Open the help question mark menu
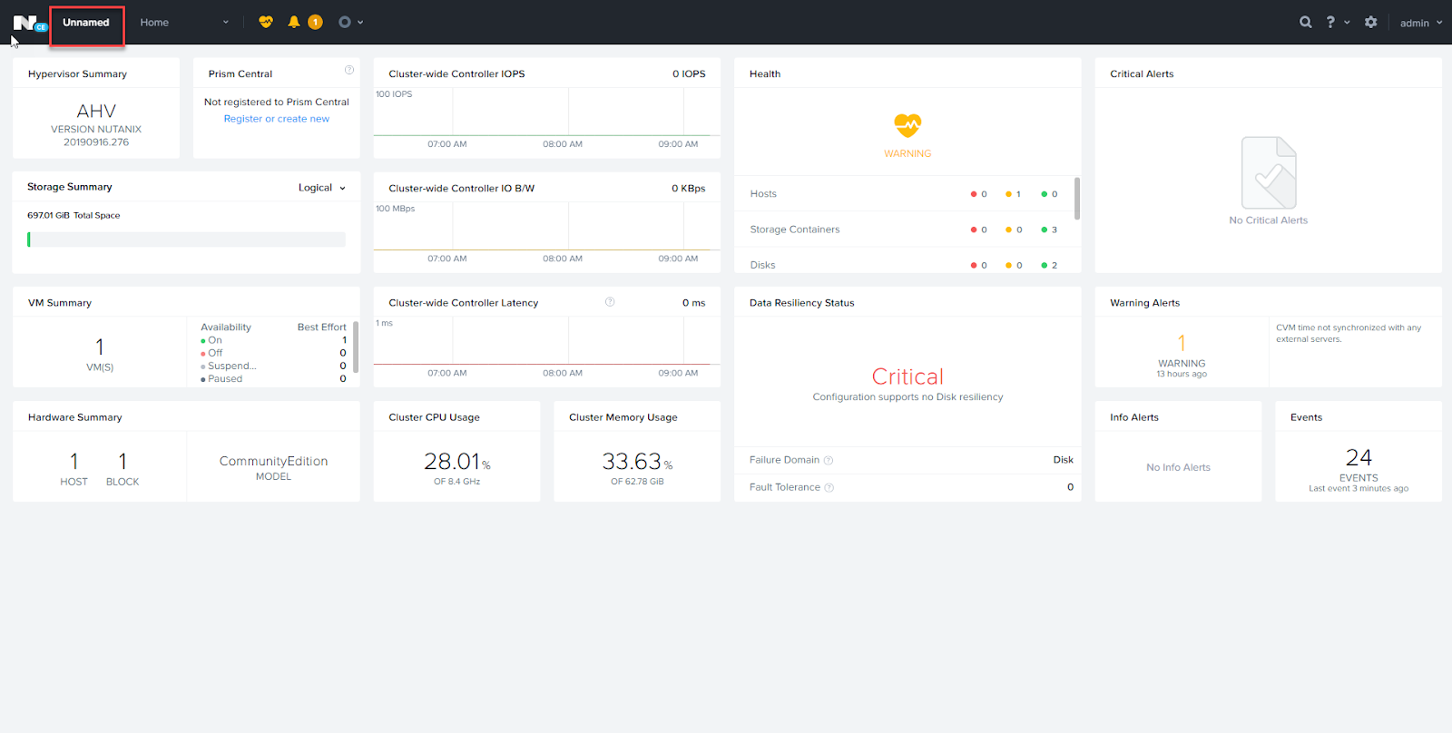Image resolution: width=1452 pixels, height=733 pixels. (1330, 22)
